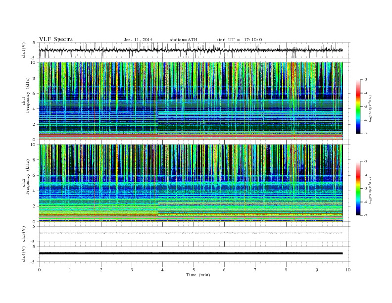Click inside the ch.2 frequency spectrogram
This screenshot has height=303, width=392.
click(191, 183)
